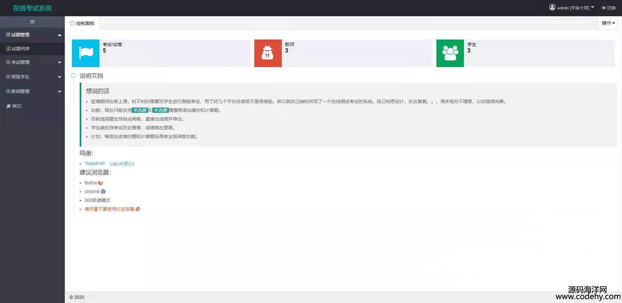Click the Chrome browser icon
The width and height of the screenshot is (622, 303).
point(103,192)
